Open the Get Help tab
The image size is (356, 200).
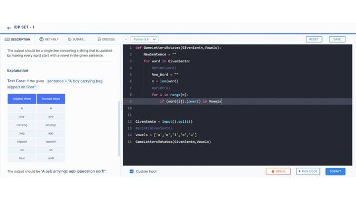pyautogui.click(x=49, y=39)
